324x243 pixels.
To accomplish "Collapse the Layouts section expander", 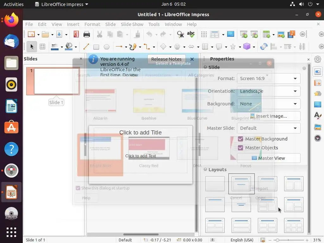I will coord(205,170).
